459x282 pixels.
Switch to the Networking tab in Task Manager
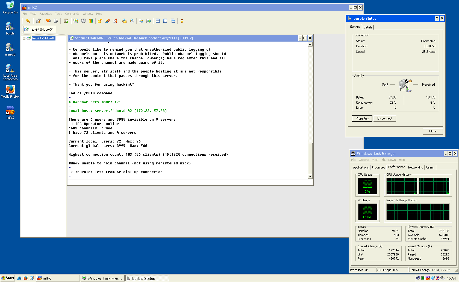[416, 167]
